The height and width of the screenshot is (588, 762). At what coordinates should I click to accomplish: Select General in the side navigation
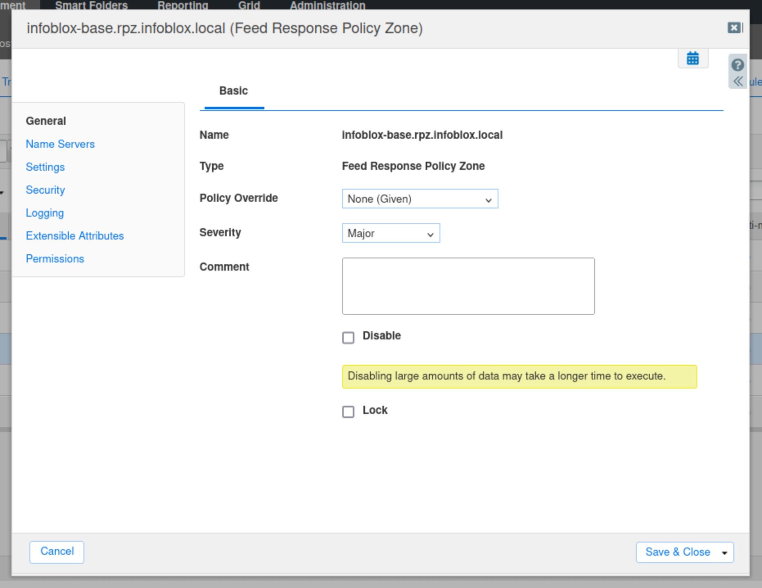click(x=46, y=121)
